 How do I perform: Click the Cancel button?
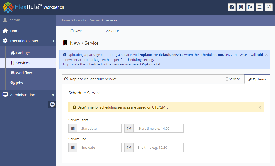point(113,31)
